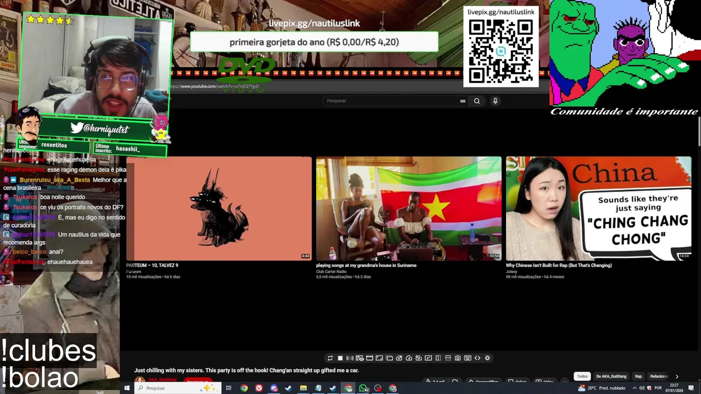Open the Windows notification center
Image resolution: width=701 pixels, height=394 pixels.
[691, 388]
